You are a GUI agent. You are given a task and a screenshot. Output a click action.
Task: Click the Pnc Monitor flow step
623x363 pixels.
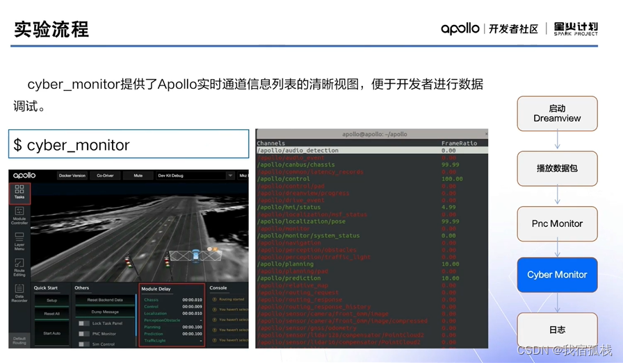(x=557, y=223)
